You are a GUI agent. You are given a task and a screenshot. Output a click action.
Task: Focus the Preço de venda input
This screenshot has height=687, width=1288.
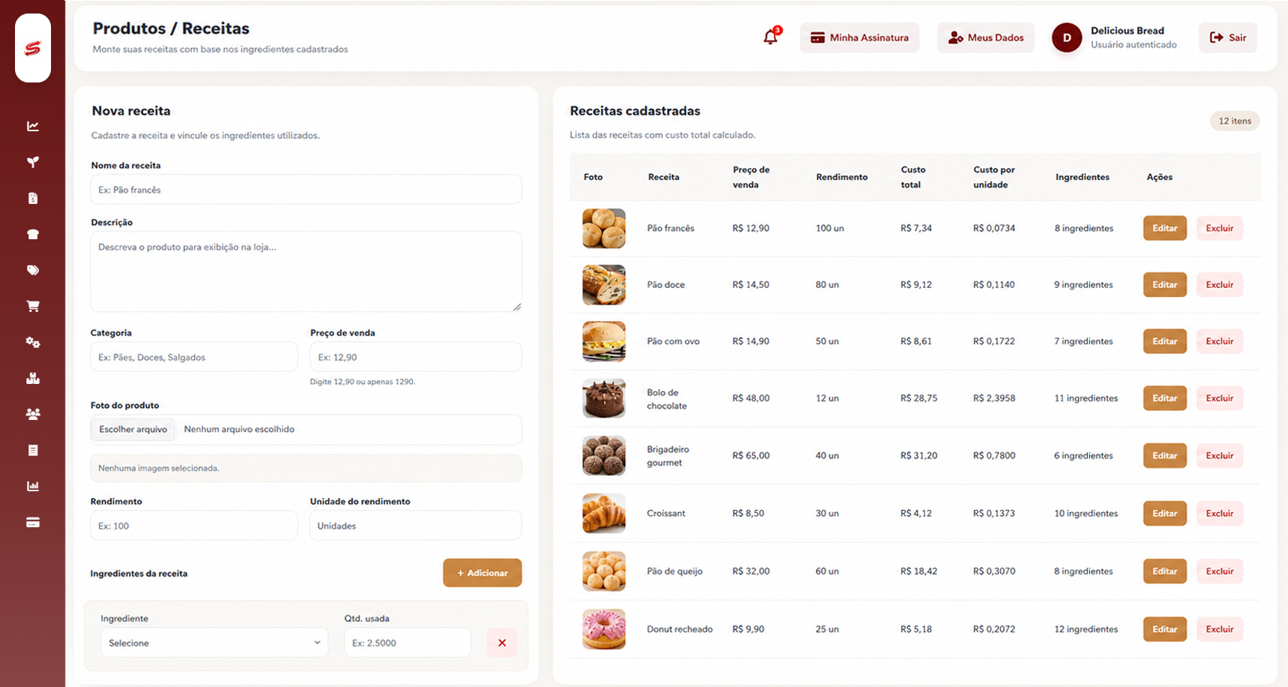pyautogui.click(x=416, y=357)
